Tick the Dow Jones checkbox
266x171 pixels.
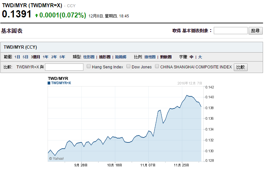tap(129, 66)
